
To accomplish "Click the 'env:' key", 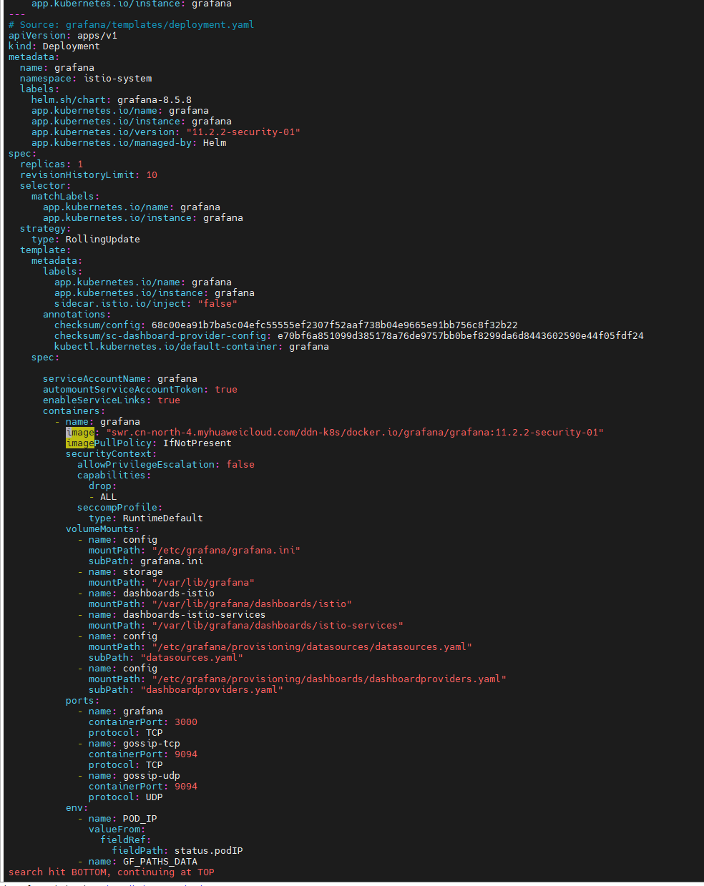I will click(x=77, y=807).
